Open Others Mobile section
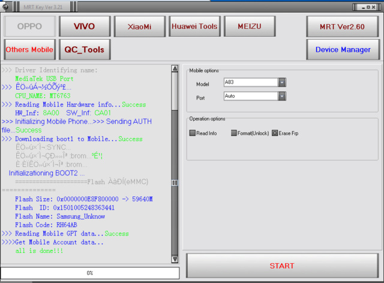This screenshot has width=384, height=283. [x=29, y=49]
